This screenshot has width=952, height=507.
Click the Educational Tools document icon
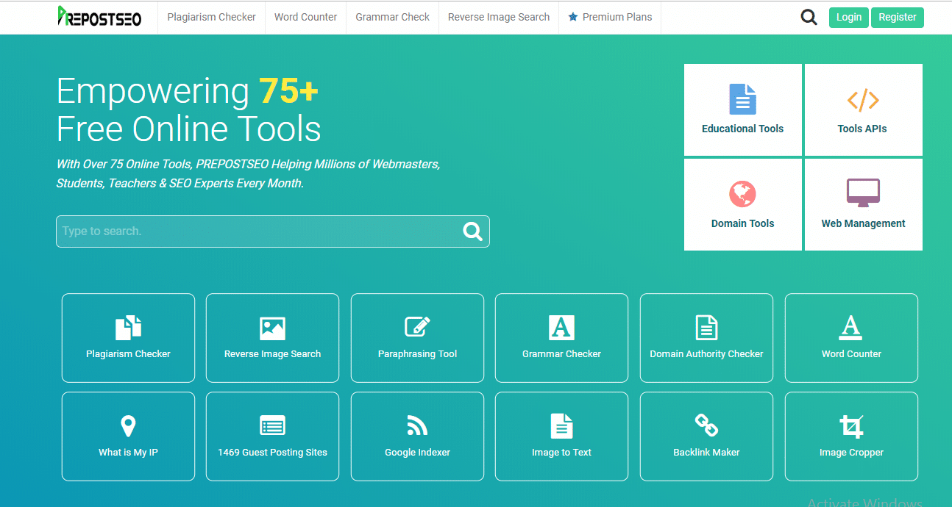pos(742,99)
